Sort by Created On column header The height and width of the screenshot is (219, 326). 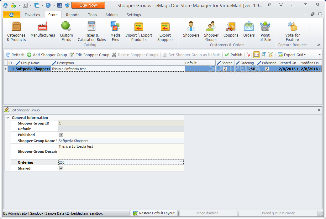289,63
